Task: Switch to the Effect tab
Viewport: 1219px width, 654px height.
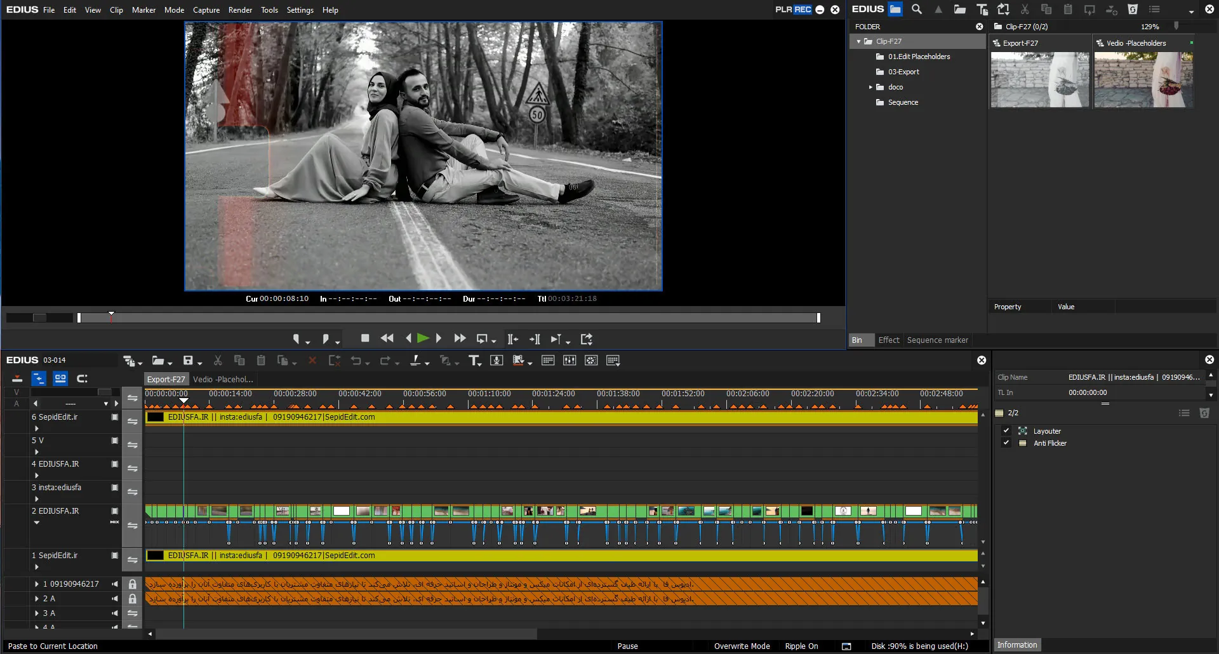Action: 888,340
